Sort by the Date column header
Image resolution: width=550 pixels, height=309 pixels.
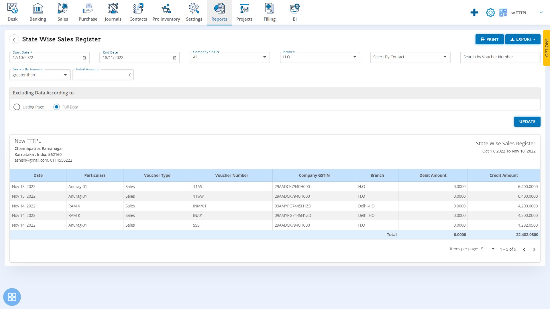[38, 175]
